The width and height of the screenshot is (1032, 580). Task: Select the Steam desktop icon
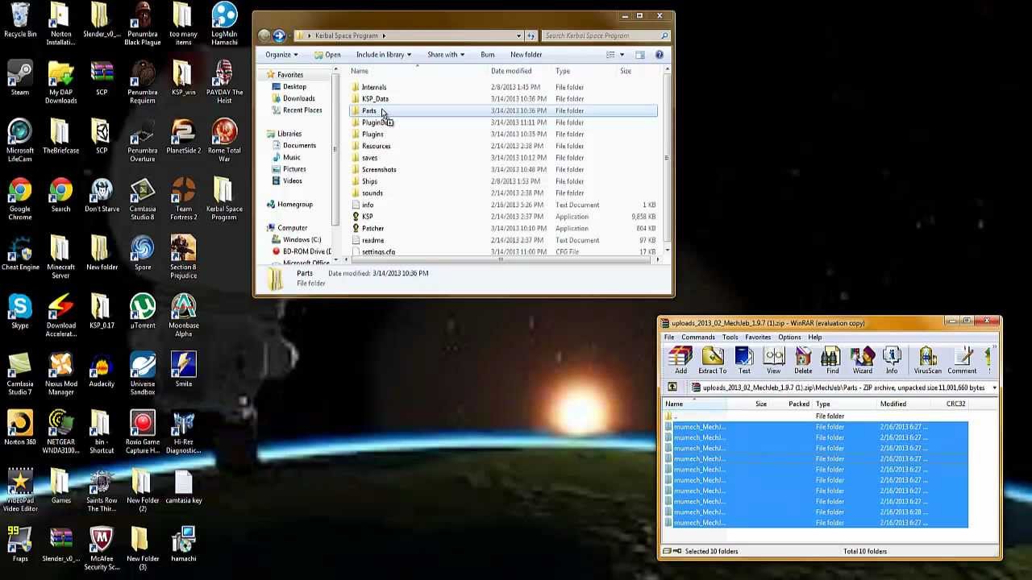tap(20, 79)
